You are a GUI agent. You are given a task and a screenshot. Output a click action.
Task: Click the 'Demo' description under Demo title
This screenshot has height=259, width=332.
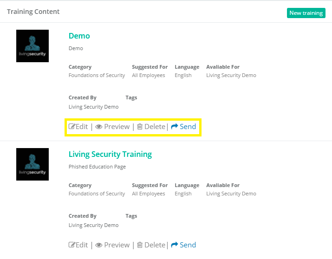pyautogui.click(x=76, y=48)
